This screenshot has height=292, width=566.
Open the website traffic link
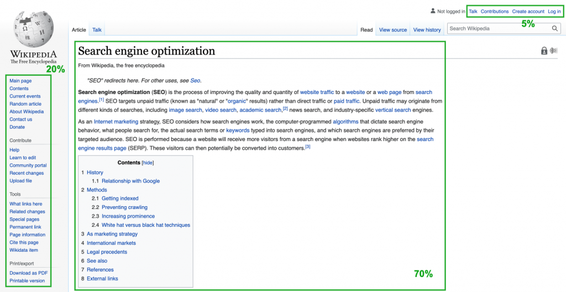(317, 92)
